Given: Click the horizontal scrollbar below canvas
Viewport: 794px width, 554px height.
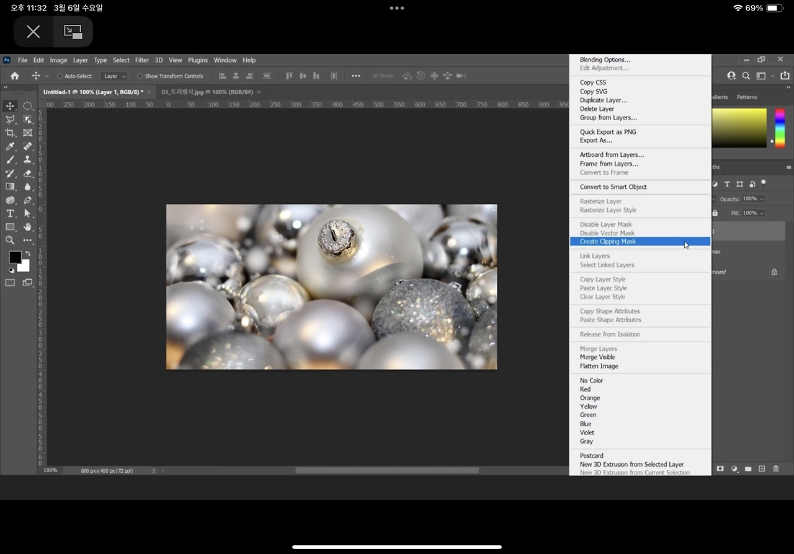Looking at the screenshot, I should click(x=386, y=470).
